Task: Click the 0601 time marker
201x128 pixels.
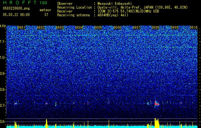Action: tap(21, 28)
